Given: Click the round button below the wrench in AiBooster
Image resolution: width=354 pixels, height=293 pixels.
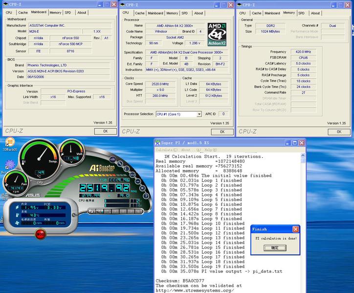Looking at the screenshot, I should [x=127, y=168].
